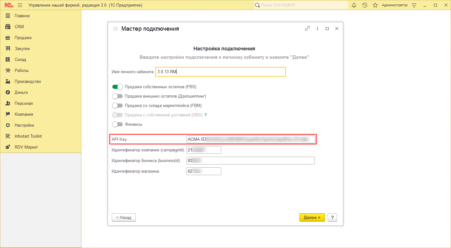Click the Далее > button
The width and height of the screenshot is (451, 248).
(312, 217)
